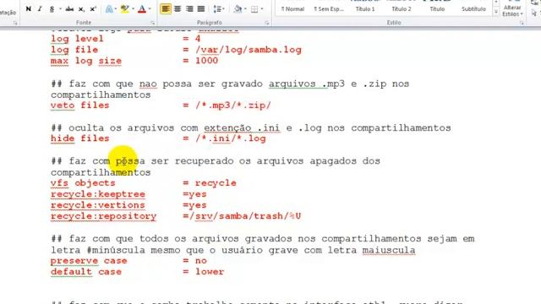Image resolution: width=541 pixels, height=304 pixels.
Task: Center align the text
Action: click(x=178, y=9)
